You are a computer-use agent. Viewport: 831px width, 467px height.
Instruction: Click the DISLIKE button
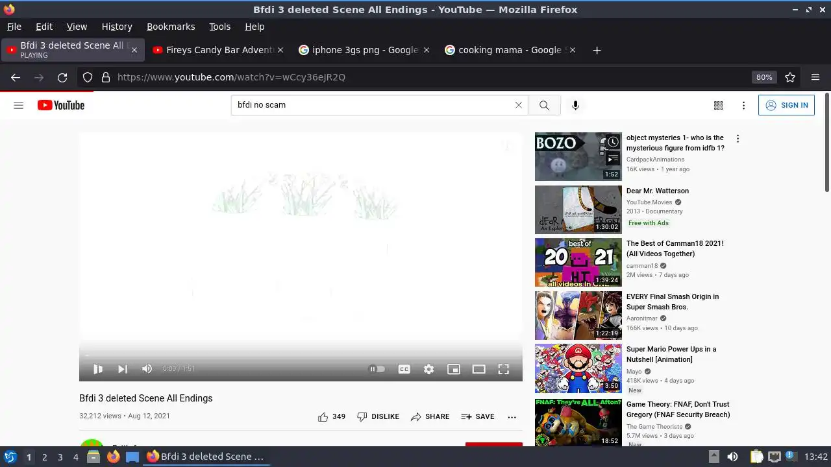point(378,416)
